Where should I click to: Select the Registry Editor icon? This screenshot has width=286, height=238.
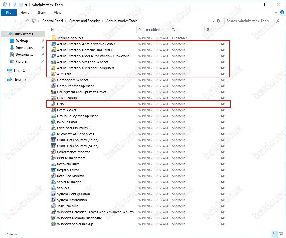pos(53,170)
